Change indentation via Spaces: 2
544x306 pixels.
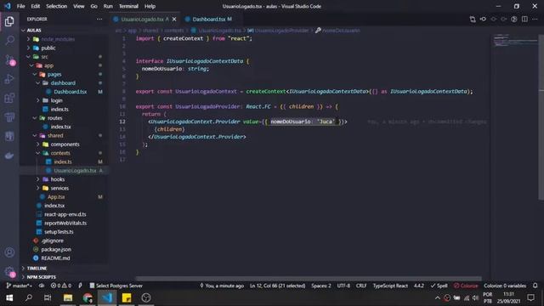[x=321, y=286]
